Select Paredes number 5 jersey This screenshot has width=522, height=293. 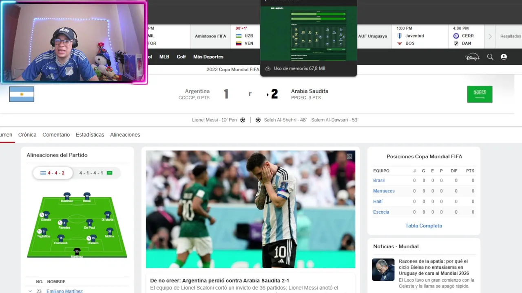coord(64,223)
